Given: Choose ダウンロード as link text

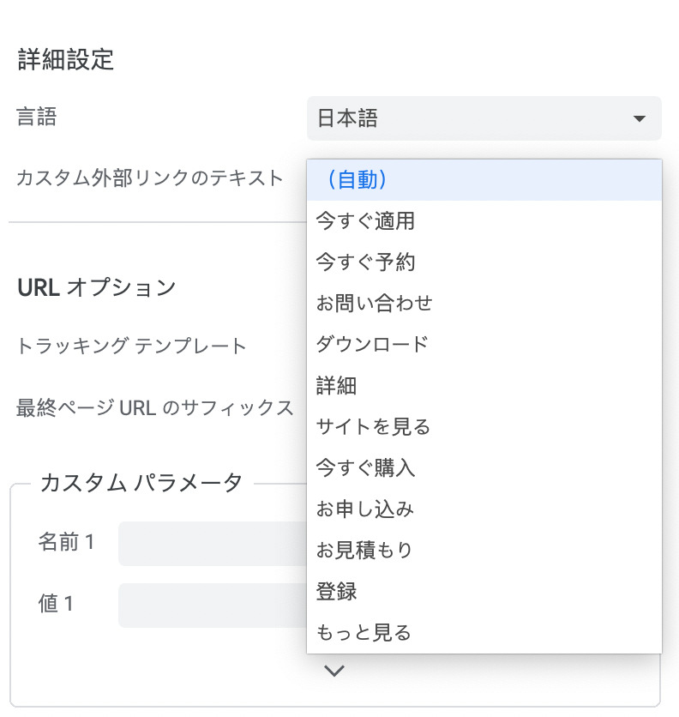Looking at the screenshot, I should coord(484,345).
